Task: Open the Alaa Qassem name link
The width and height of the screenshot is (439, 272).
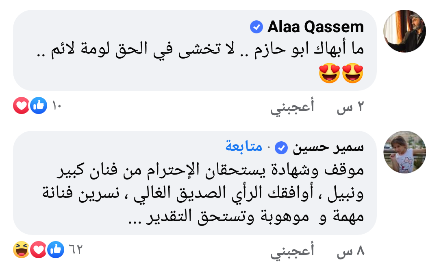Action: [x=315, y=27]
